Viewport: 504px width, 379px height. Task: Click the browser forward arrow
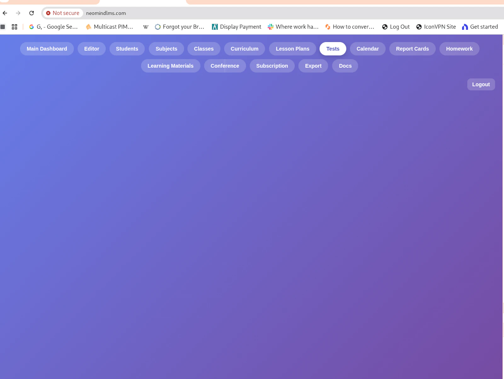pos(18,13)
